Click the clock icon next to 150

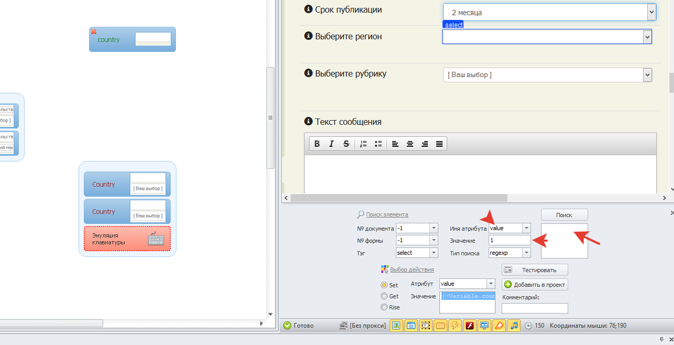(528, 326)
